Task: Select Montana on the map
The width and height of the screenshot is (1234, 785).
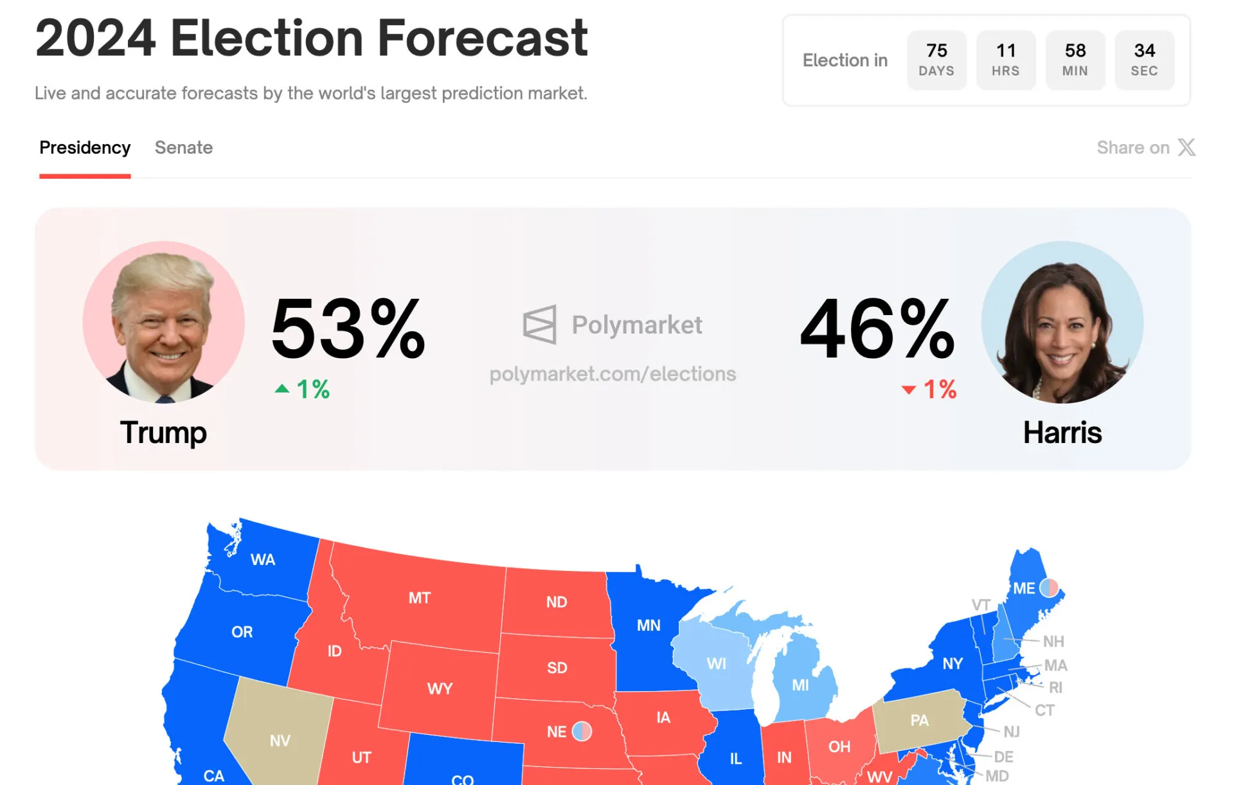Action: [x=419, y=598]
